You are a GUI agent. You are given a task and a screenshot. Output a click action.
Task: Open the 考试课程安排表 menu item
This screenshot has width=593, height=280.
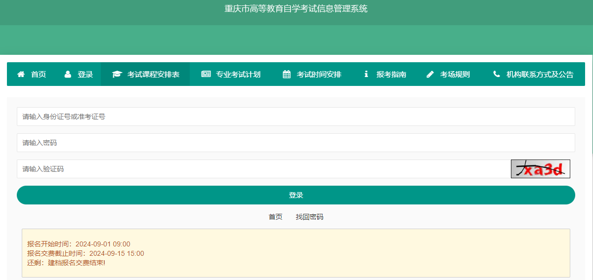pos(153,75)
